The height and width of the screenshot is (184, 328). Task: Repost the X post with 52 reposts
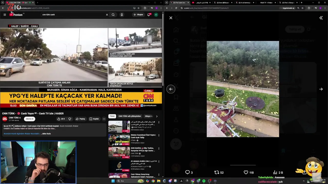pos(219,172)
